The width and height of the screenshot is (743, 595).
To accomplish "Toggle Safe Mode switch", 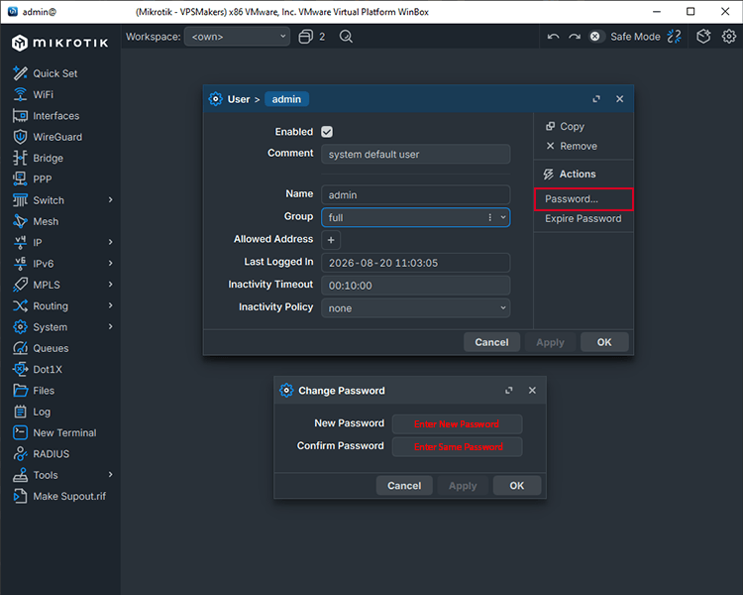I will pyautogui.click(x=595, y=37).
